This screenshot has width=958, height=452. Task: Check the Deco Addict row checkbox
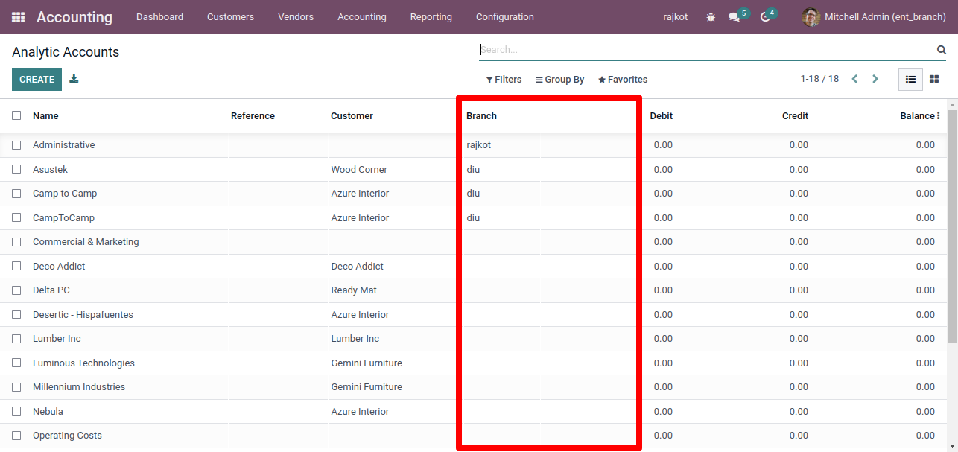click(x=16, y=266)
